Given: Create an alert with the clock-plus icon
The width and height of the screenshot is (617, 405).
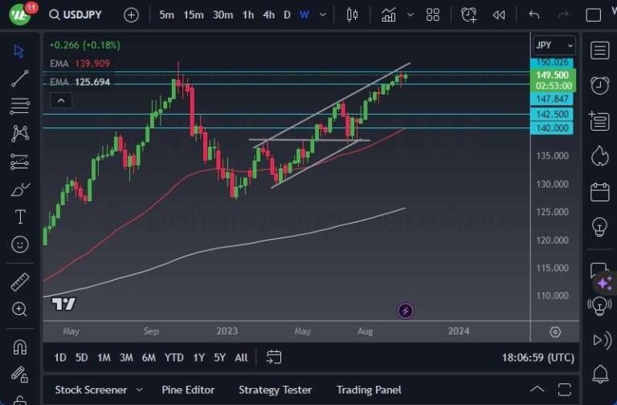Looking at the screenshot, I should click(x=469, y=15).
